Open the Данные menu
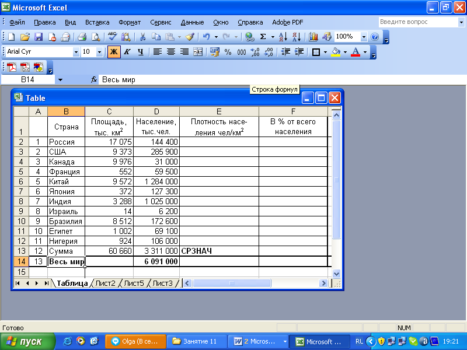 (x=192, y=22)
